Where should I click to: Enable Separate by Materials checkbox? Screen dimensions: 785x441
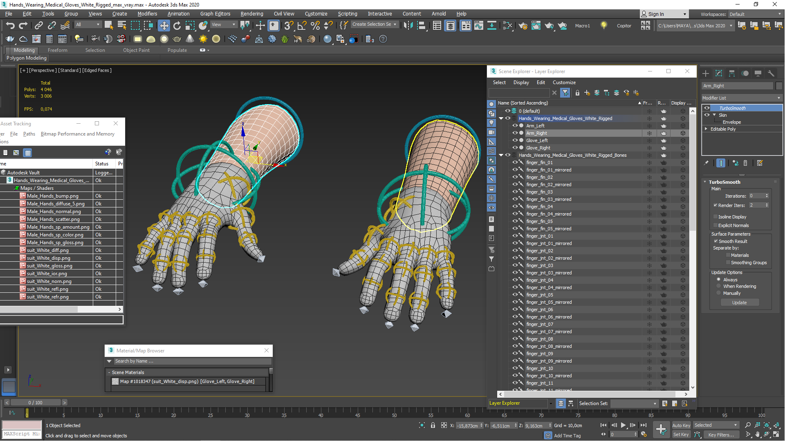(728, 255)
